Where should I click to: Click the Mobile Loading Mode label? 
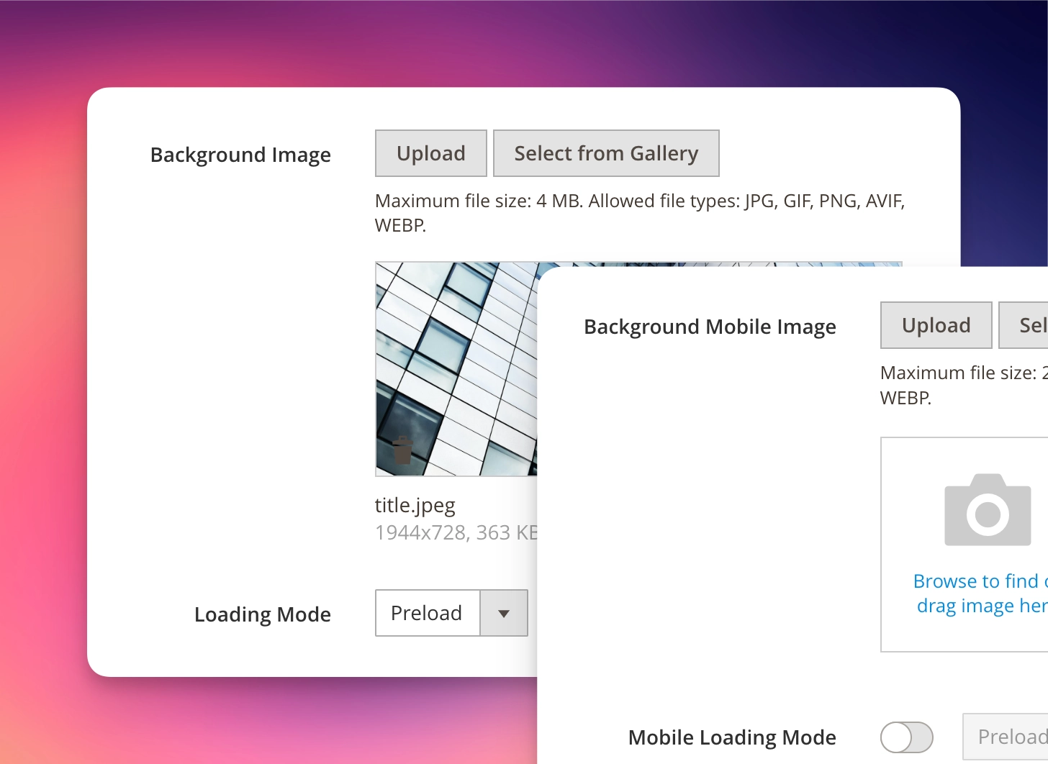(732, 738)
